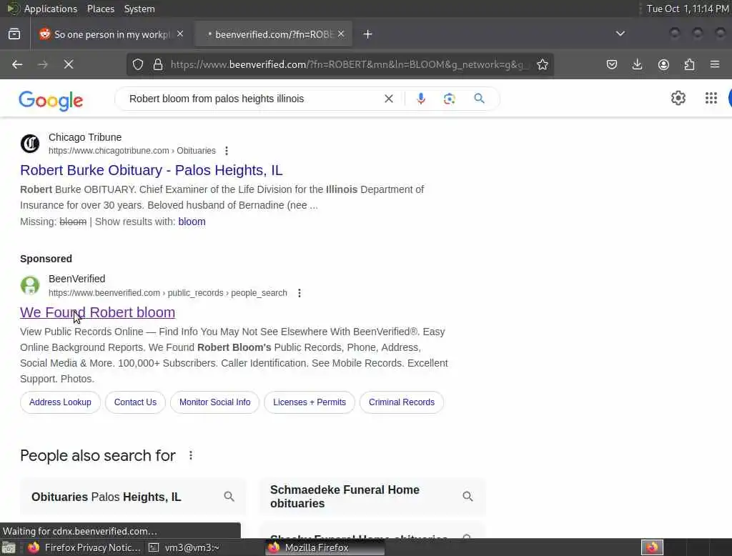
Task: Show results including the word bloom
Action: pos(192,222)
